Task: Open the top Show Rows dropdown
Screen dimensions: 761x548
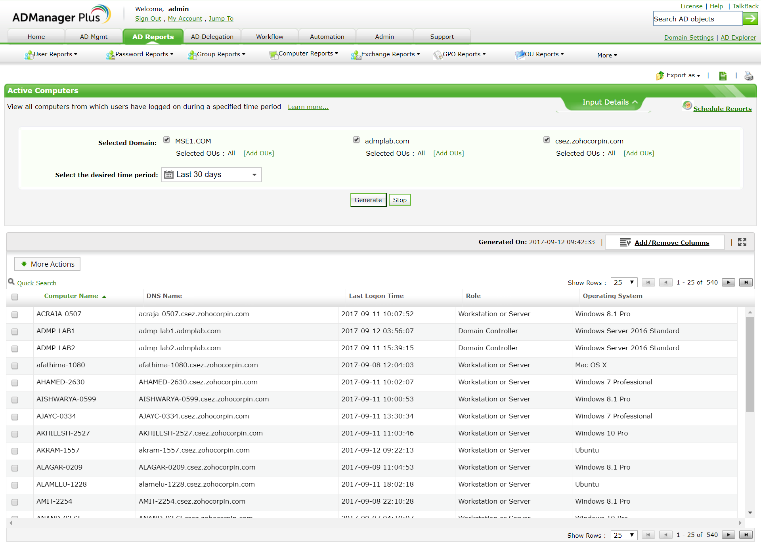Action: pyautogui.click(x=623, y=283)
